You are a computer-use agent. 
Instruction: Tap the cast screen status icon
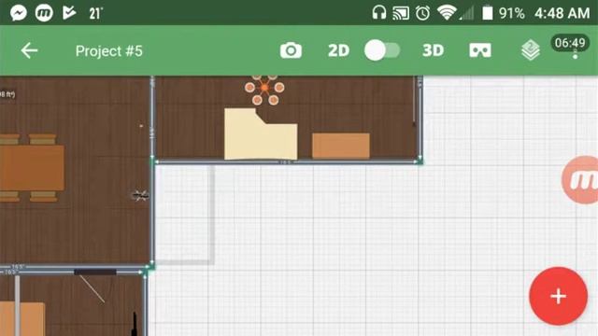(x=401, y=14)
